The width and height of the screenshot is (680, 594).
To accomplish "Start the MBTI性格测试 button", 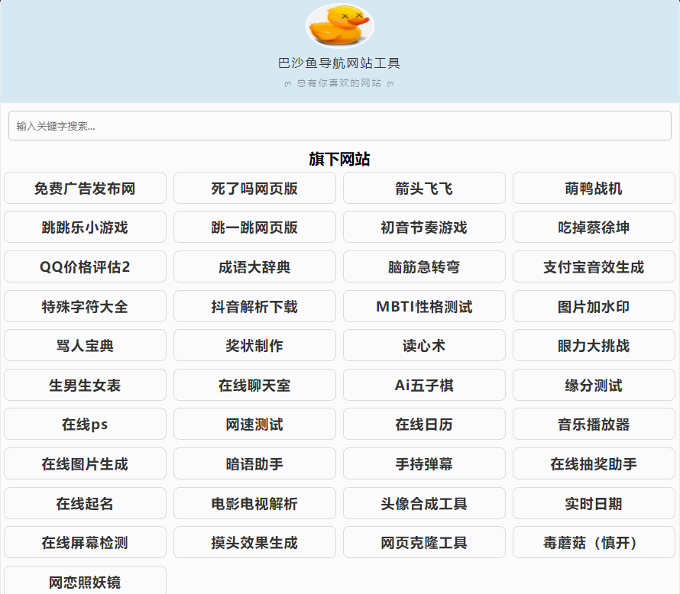I will pyautogui.click(x=424, y=307).
